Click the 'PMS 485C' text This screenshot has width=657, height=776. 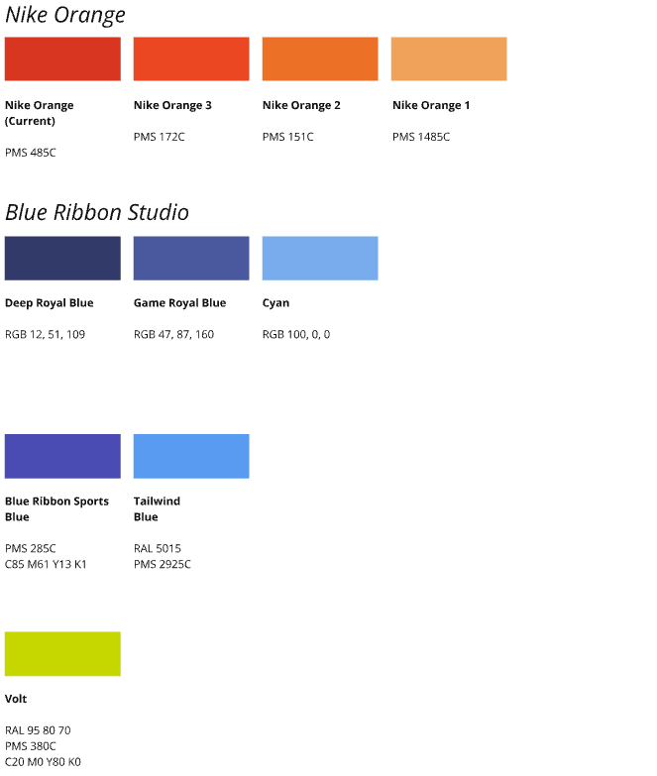(30, 153)
